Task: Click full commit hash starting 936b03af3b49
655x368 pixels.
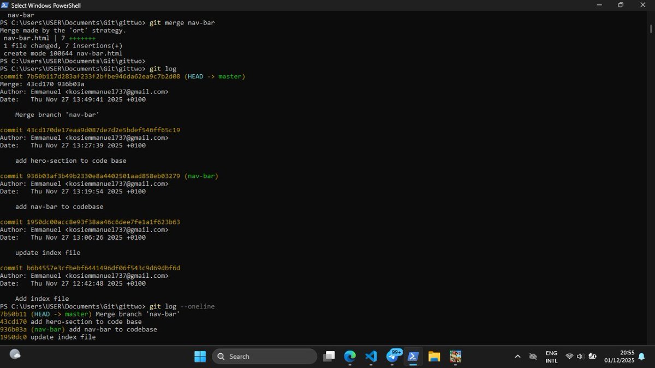Action: click(103, 176)
